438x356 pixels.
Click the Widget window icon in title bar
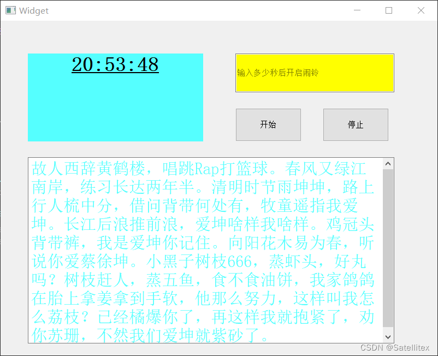tap(10, 10)
